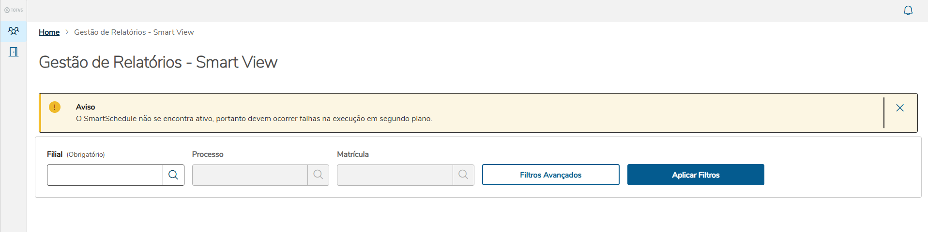Image resolution: width=928 pixels, height=232 pixels.
Task: Click the Smart View breadcrumb text
Action: point(134,32)
